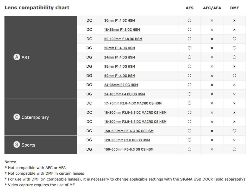Click the Lens compatibility chart heading
Viewport: 250px width, 191px height.
[x=37, y=8]
